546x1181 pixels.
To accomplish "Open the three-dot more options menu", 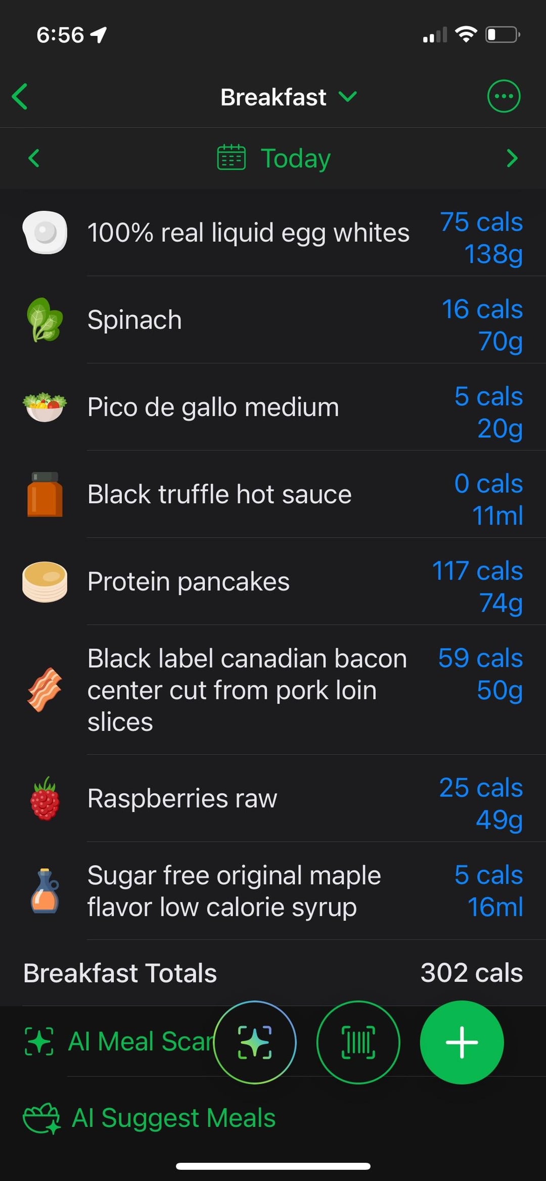I will (x=503, y=96).
